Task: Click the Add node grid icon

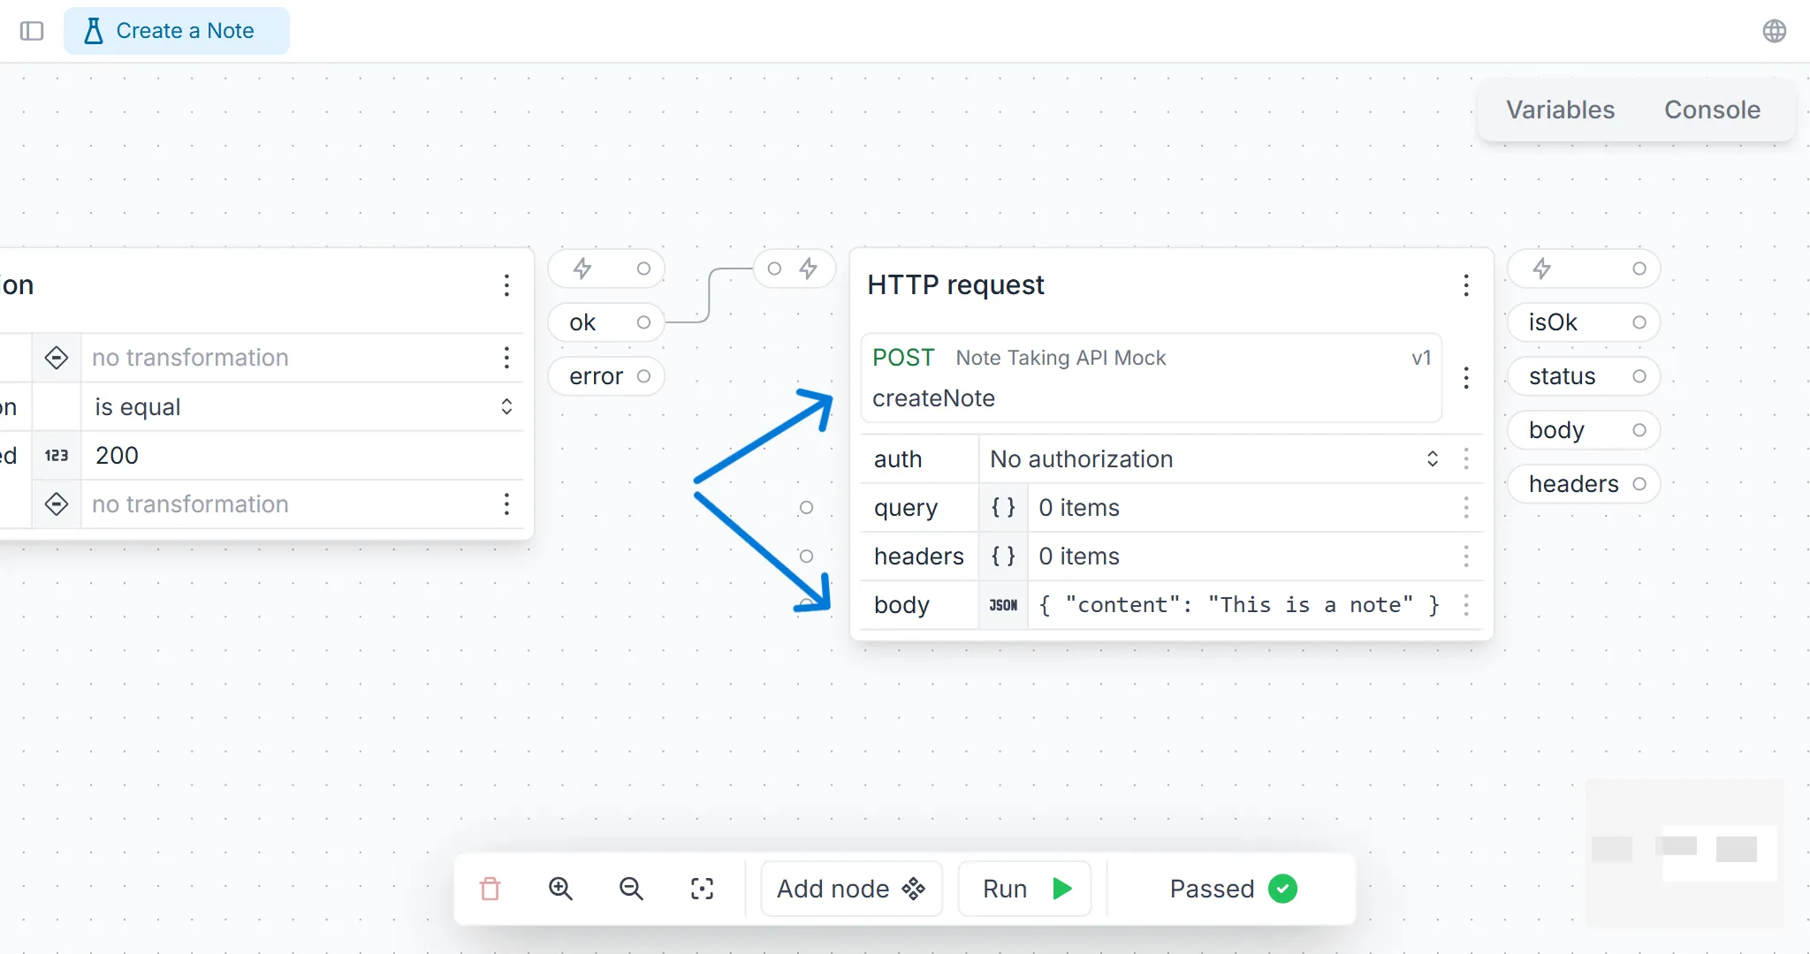Action: point(913,890)
